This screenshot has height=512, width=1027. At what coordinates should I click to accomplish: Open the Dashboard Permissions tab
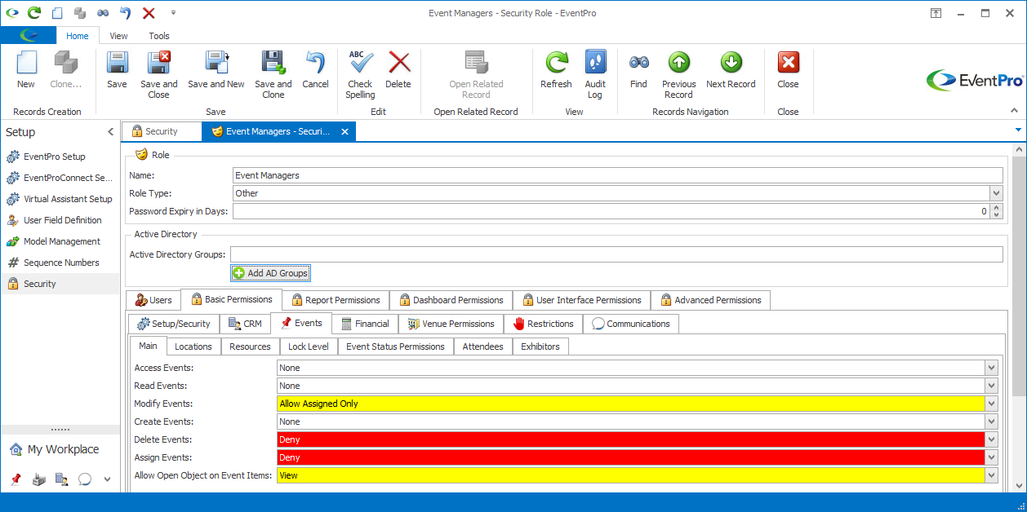click(x=451, y=300)
